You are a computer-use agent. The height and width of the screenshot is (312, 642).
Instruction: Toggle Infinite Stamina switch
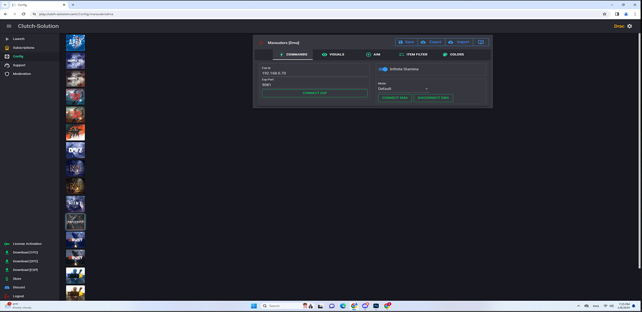coord(383,69)
